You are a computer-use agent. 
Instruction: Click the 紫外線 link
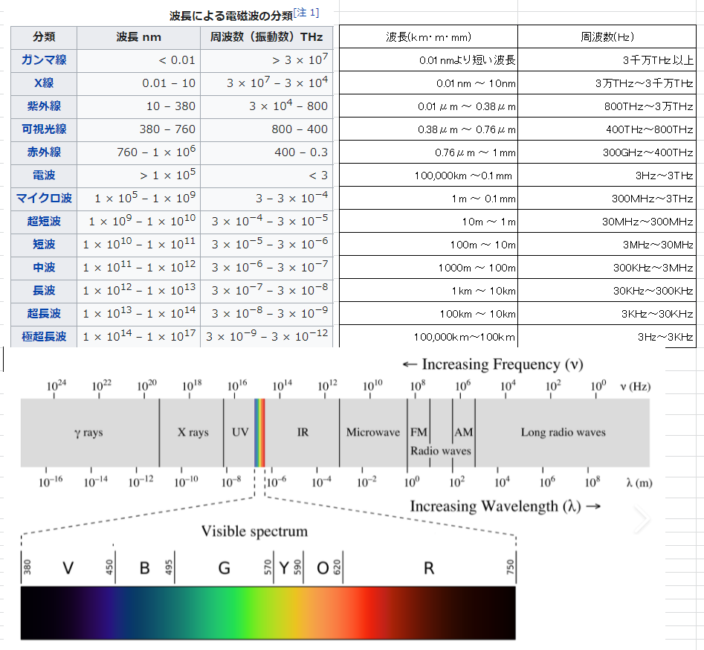[44, 106]
